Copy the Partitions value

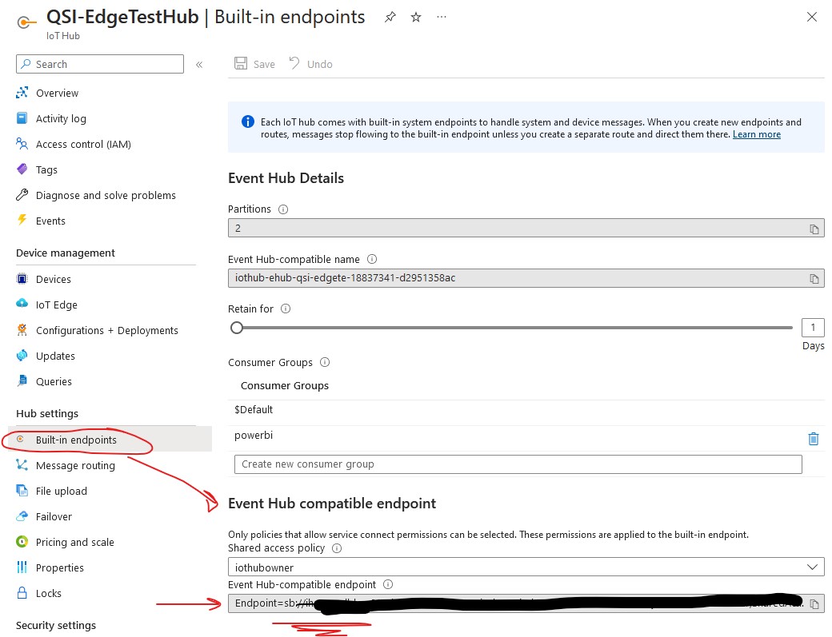pyautogui.click(x=814, y=229)
